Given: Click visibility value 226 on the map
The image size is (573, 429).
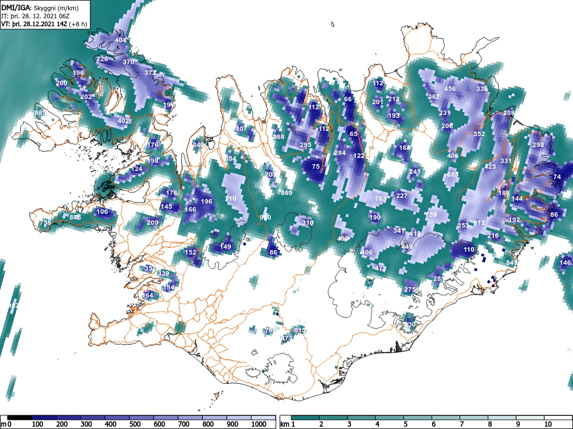Looking at the screenshot, I should click(x=102, y=59).
